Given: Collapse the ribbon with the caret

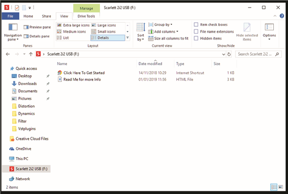Looking at the screenshot, I should [x=275, y=16].
